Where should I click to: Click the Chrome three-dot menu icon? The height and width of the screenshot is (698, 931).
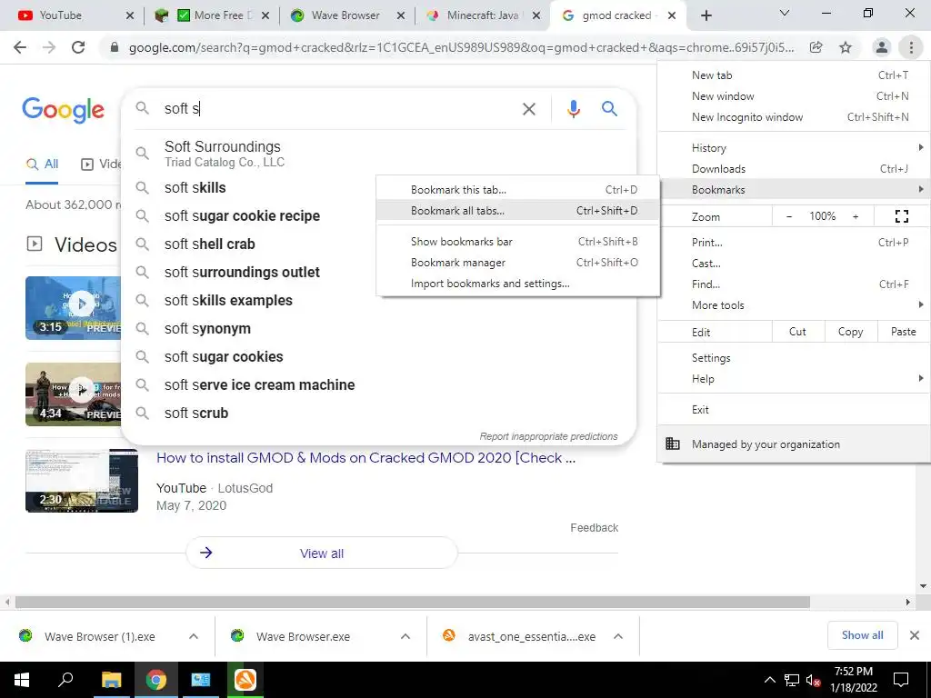click(x=911, y=47)
